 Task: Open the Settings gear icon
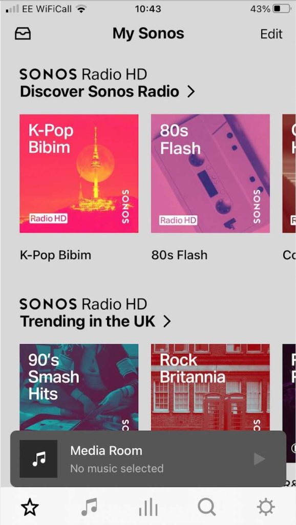(266, 507)
